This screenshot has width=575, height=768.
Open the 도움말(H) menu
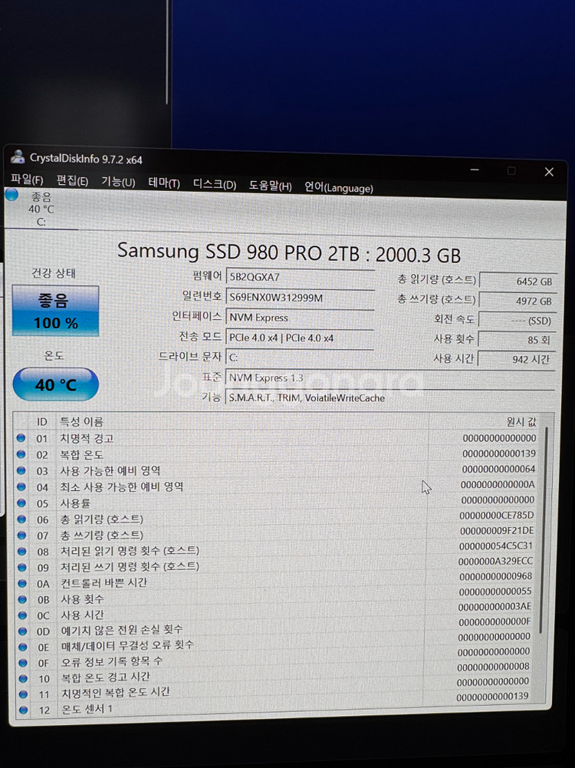pyautogui.click(x=270, y=186)
